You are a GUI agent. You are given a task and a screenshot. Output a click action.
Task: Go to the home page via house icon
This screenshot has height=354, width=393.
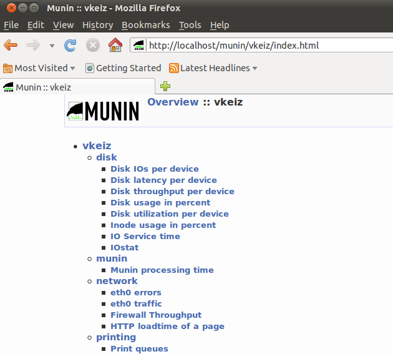(115, 45)
